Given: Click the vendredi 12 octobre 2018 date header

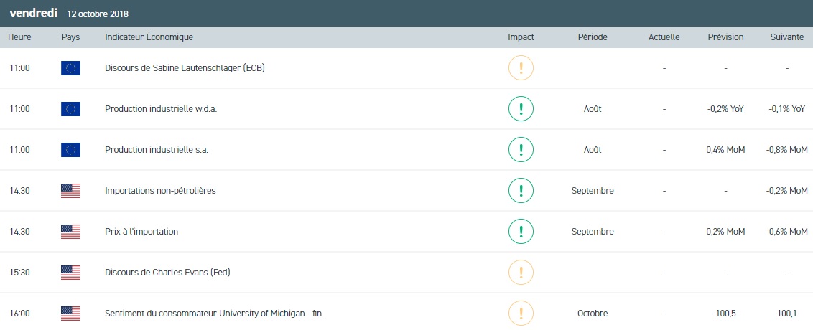Looking at the screenshot, I should pyautogui.click(x=69, y=14).
